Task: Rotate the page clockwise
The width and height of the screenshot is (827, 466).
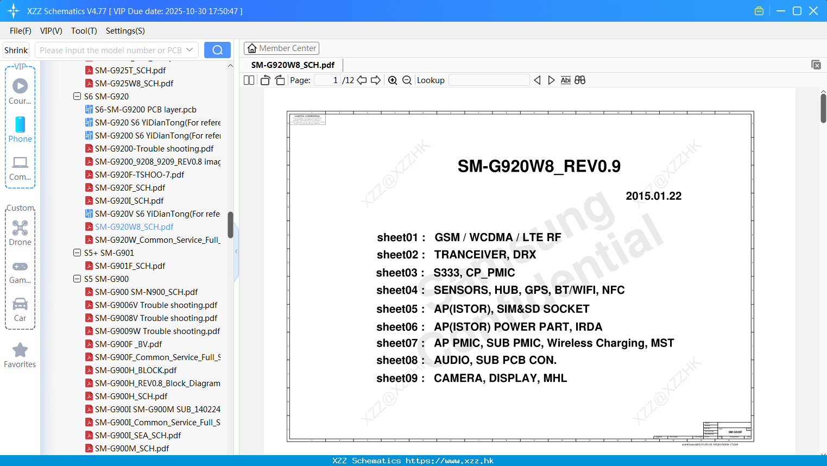Action: coord(280,80)
